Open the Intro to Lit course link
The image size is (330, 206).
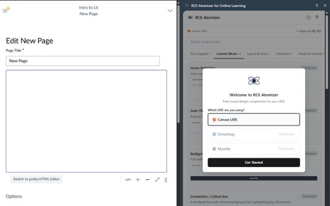89,7
